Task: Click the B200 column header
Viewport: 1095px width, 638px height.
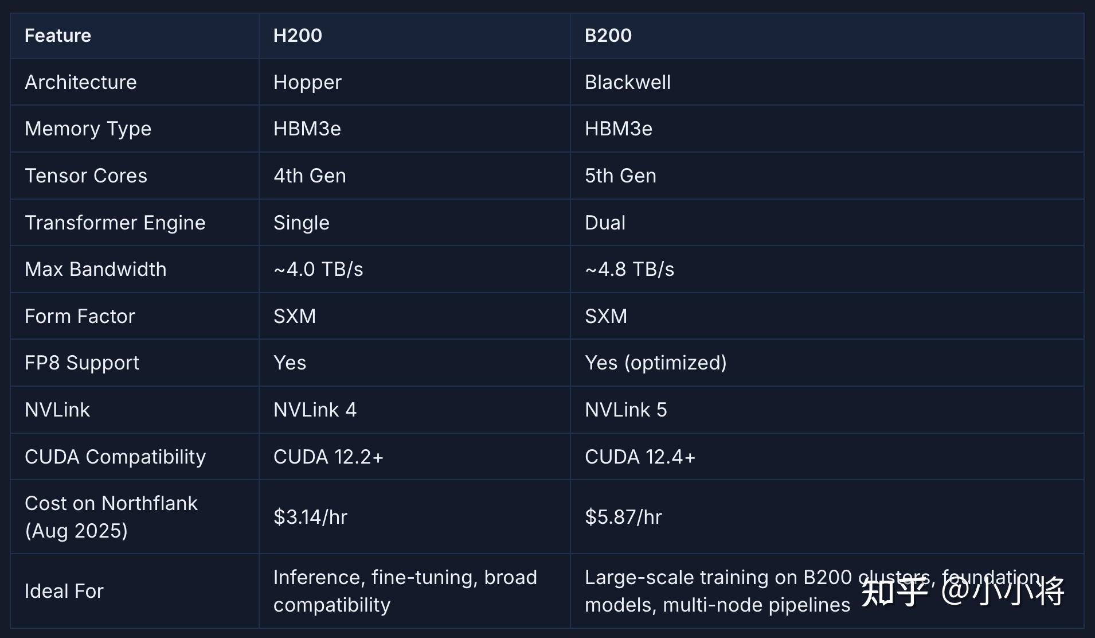Action: [x=608, y=36]
